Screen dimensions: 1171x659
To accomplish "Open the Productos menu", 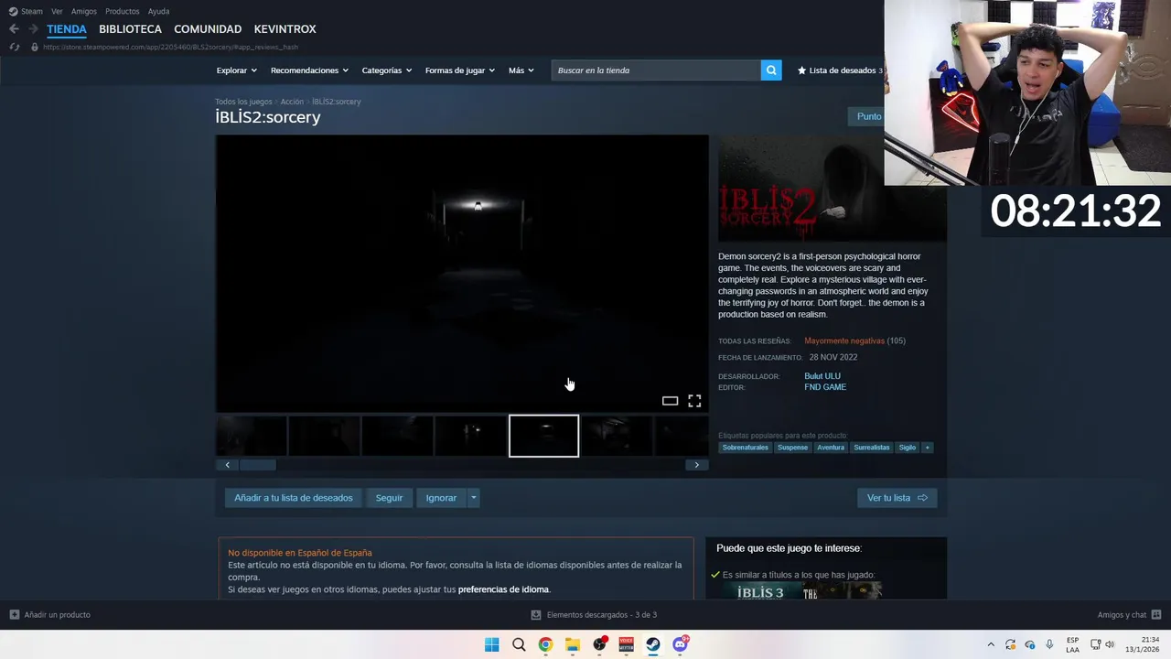I will pyautogui.click(x=122, y=11).
